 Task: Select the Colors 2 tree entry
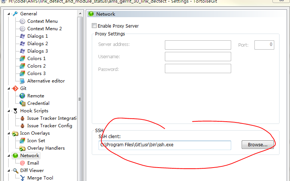coord(36,66)
